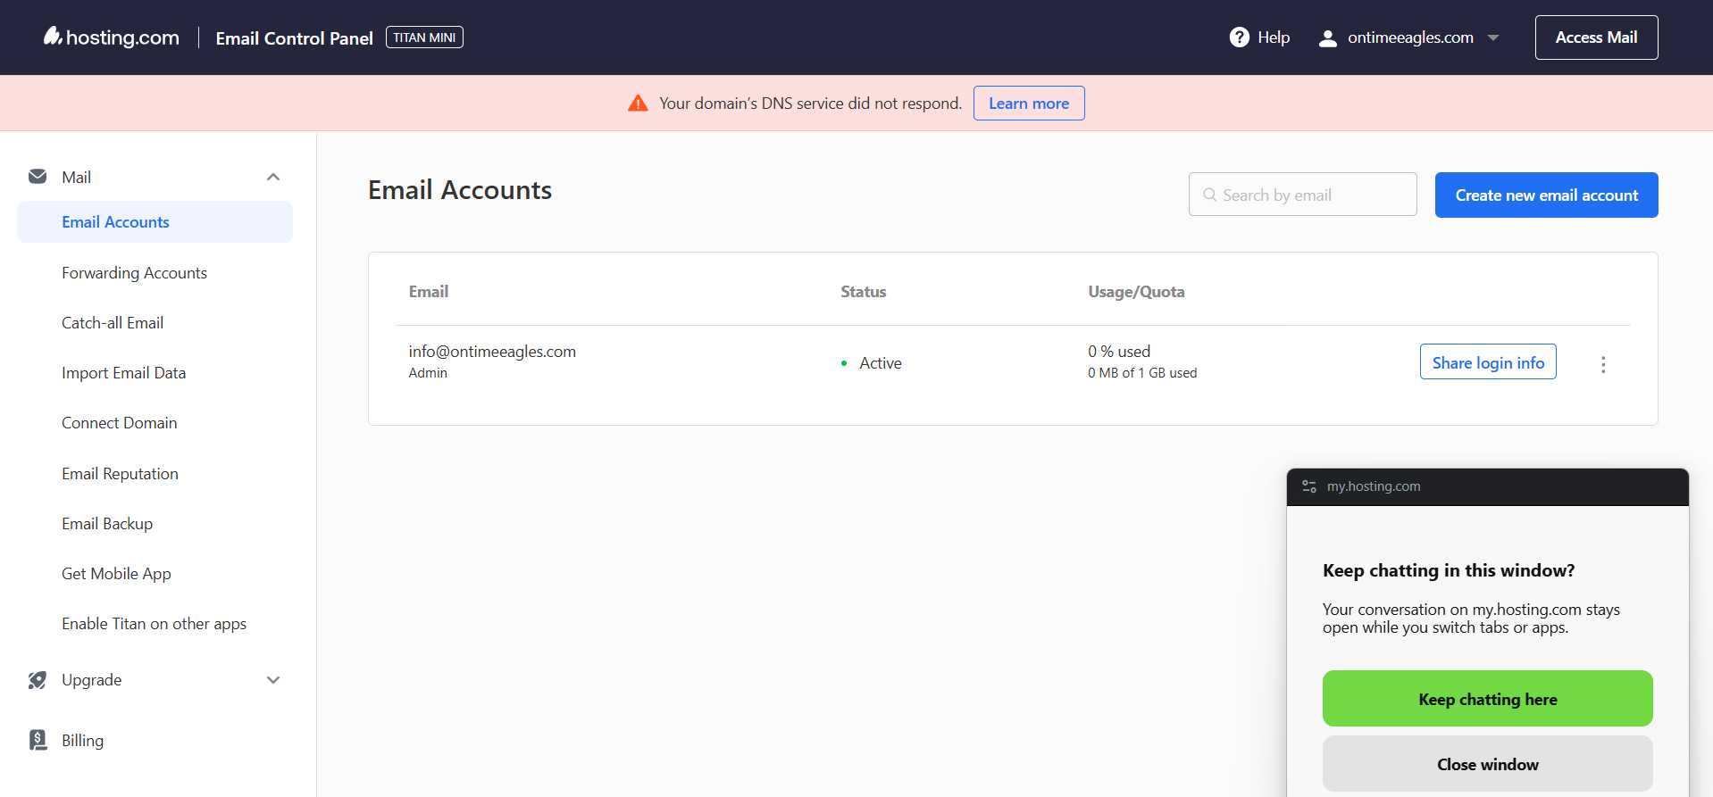Click the site settings icon beside my.hosting.com
1713x797 pixels.
(1309, 486)
